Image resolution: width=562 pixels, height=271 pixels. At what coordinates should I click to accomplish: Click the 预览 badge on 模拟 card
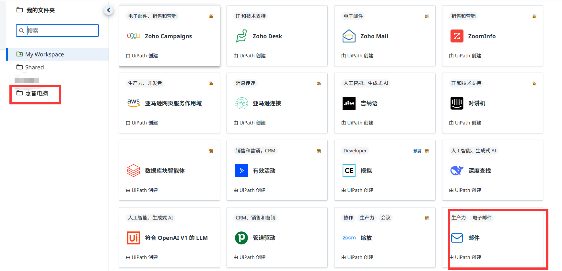417,151
